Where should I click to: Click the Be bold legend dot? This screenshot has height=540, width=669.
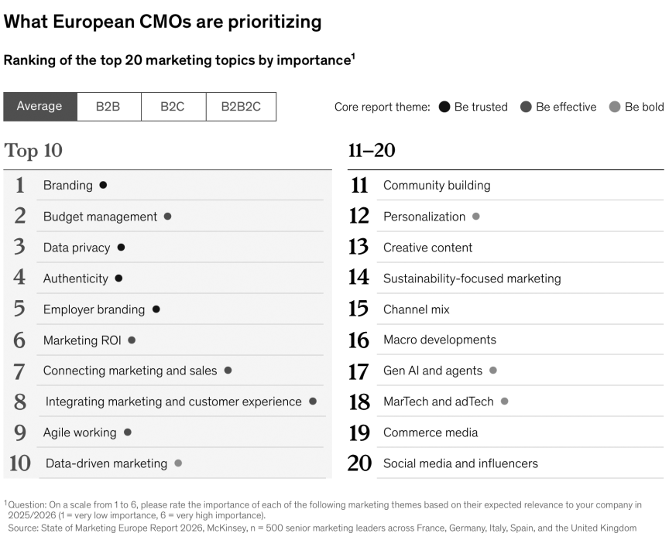click(615, 107)
